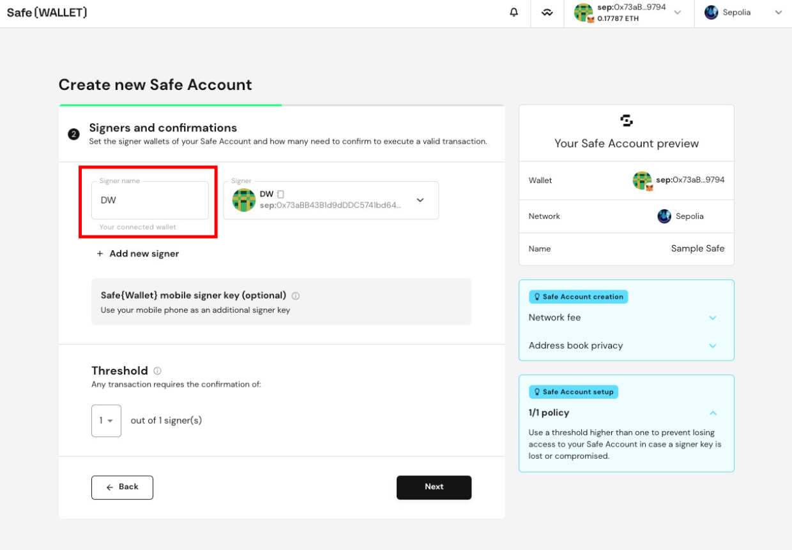
Task: Open the connected wallet menu in header
Action: point(628,13)
